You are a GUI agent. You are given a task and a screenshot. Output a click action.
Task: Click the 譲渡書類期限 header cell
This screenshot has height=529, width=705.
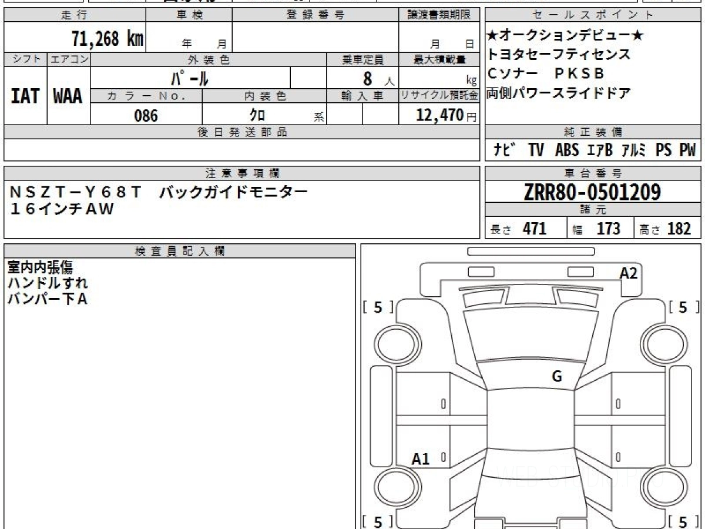coord(439,15)
